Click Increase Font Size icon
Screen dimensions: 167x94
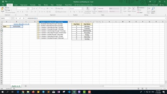point(34,9)
